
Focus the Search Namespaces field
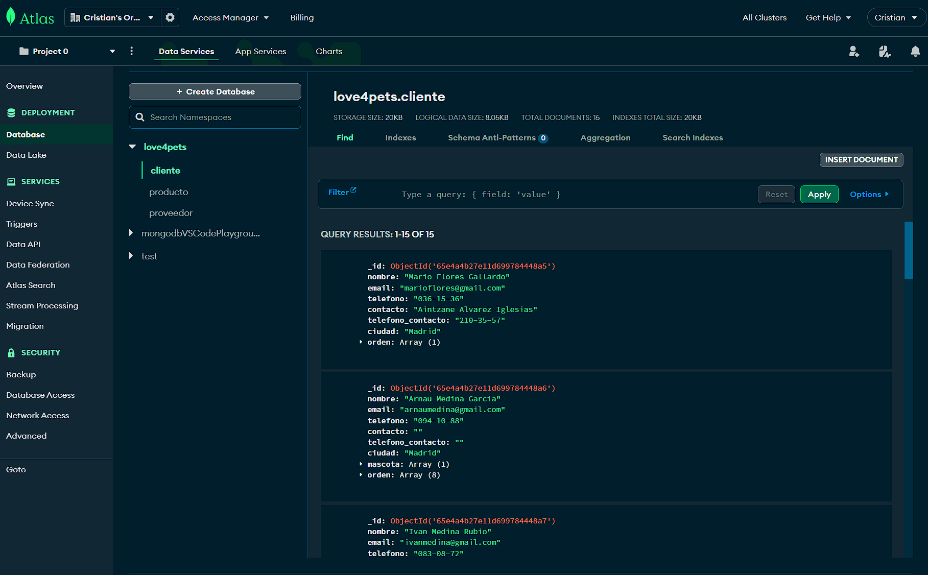215,117
